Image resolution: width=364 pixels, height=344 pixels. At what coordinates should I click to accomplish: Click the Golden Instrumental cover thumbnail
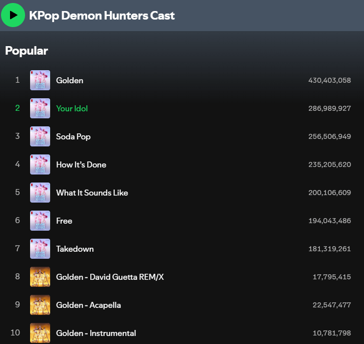40,333
